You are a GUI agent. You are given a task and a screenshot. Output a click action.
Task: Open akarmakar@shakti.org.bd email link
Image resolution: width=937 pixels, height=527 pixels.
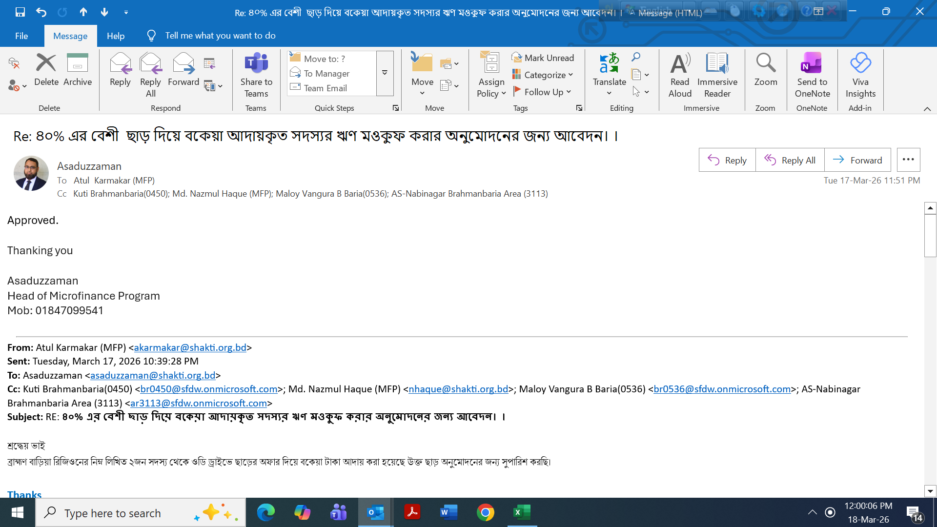190,347
